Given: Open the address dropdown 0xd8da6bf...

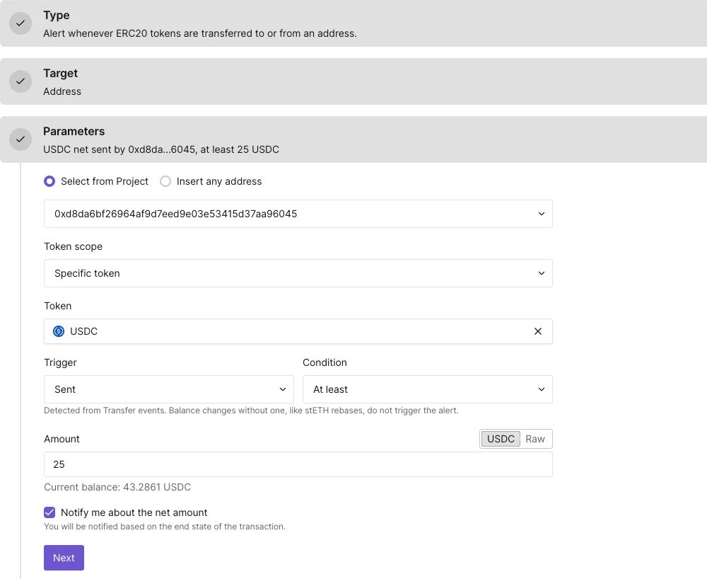Looking at the screenshot, I should coord(298,214).
